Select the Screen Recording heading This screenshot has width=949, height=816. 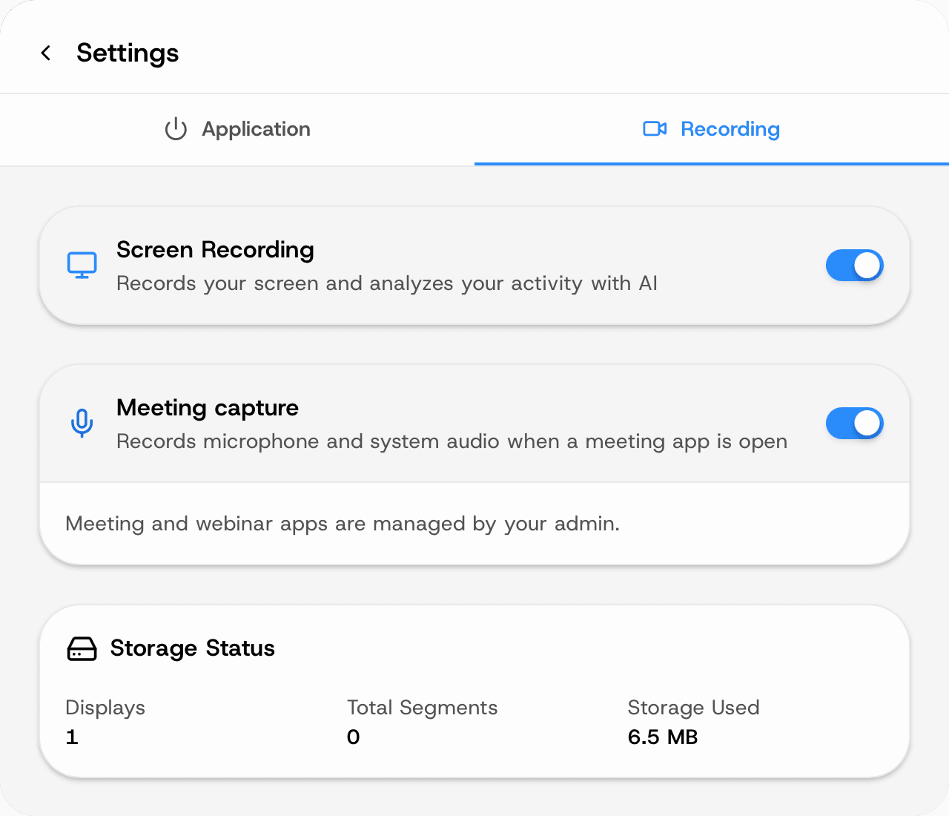[215, 250]
